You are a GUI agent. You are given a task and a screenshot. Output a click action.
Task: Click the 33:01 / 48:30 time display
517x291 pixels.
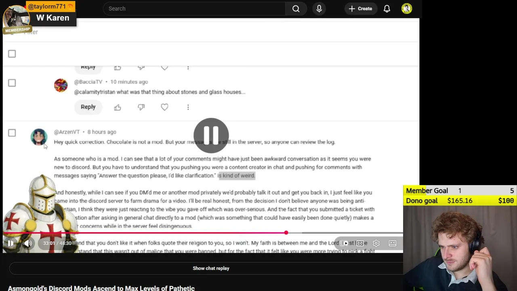pos(57,243)
